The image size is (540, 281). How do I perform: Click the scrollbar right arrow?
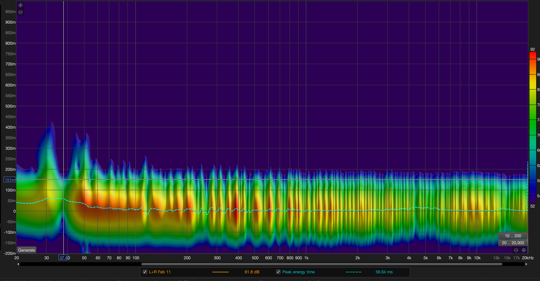(526, 264)
